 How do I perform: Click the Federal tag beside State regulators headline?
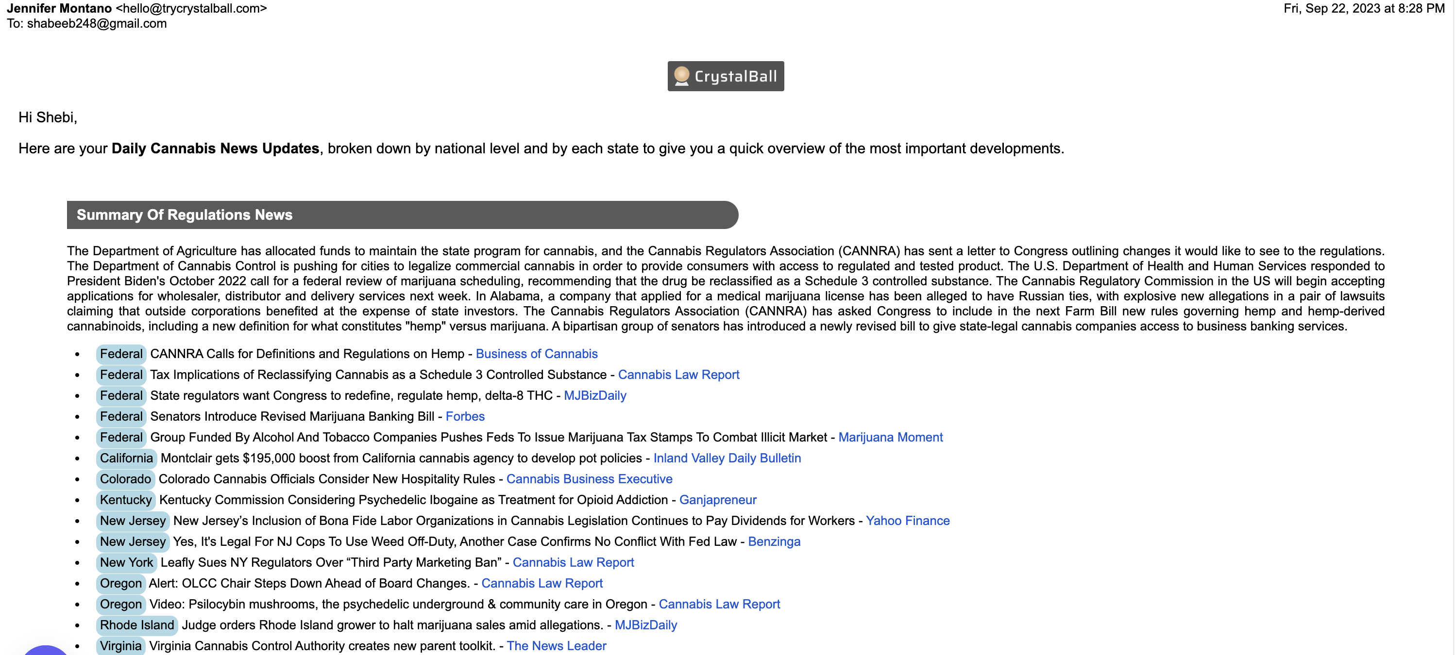coord(121,395)
